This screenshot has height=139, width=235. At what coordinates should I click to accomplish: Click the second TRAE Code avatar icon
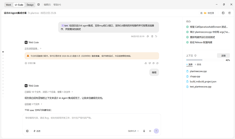click(x=26, y=86)
